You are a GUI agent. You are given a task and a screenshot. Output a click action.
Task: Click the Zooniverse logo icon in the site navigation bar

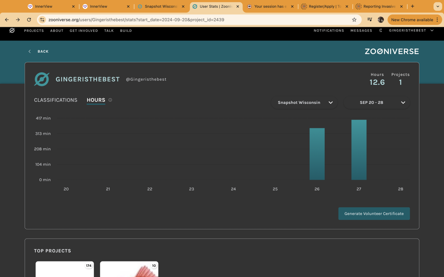(x=12, y=30)
